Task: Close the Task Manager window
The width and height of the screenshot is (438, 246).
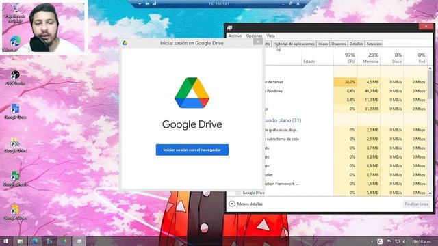Action: coord(426,27)
